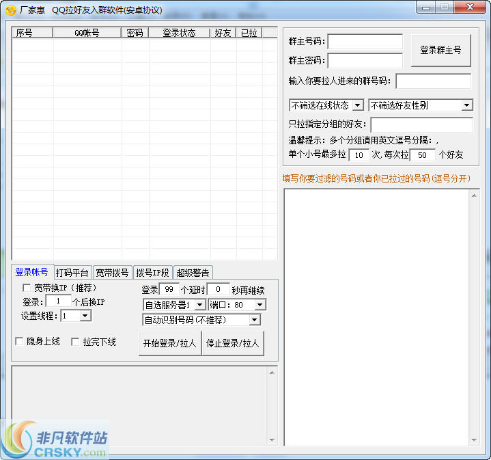Switch to 登录帐号 tab

(x=32, y=272)
